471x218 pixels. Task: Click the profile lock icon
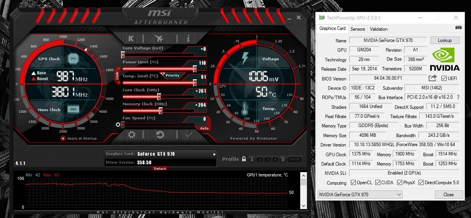(244, 159)
